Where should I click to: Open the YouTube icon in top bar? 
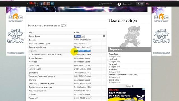pos(49,4)
